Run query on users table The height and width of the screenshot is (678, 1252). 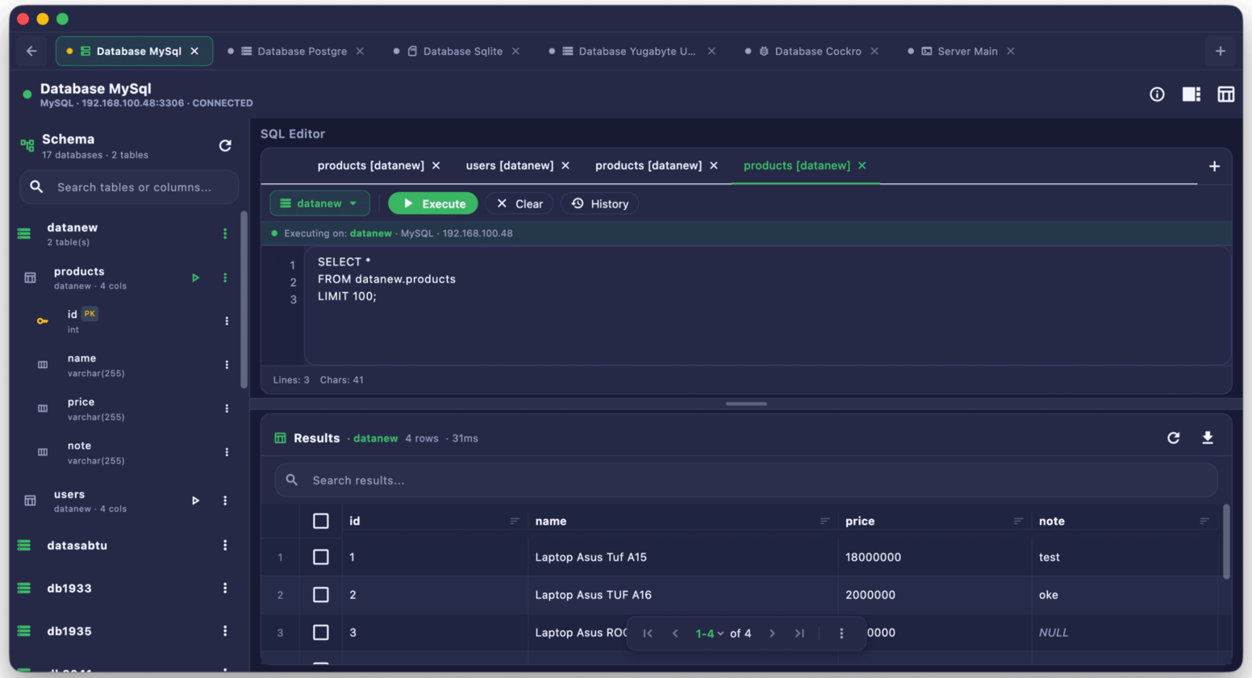(195, 500)
